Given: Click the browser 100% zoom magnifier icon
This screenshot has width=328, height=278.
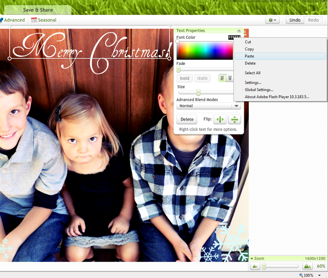Looking at the screenshot, I should pos(301,275).
